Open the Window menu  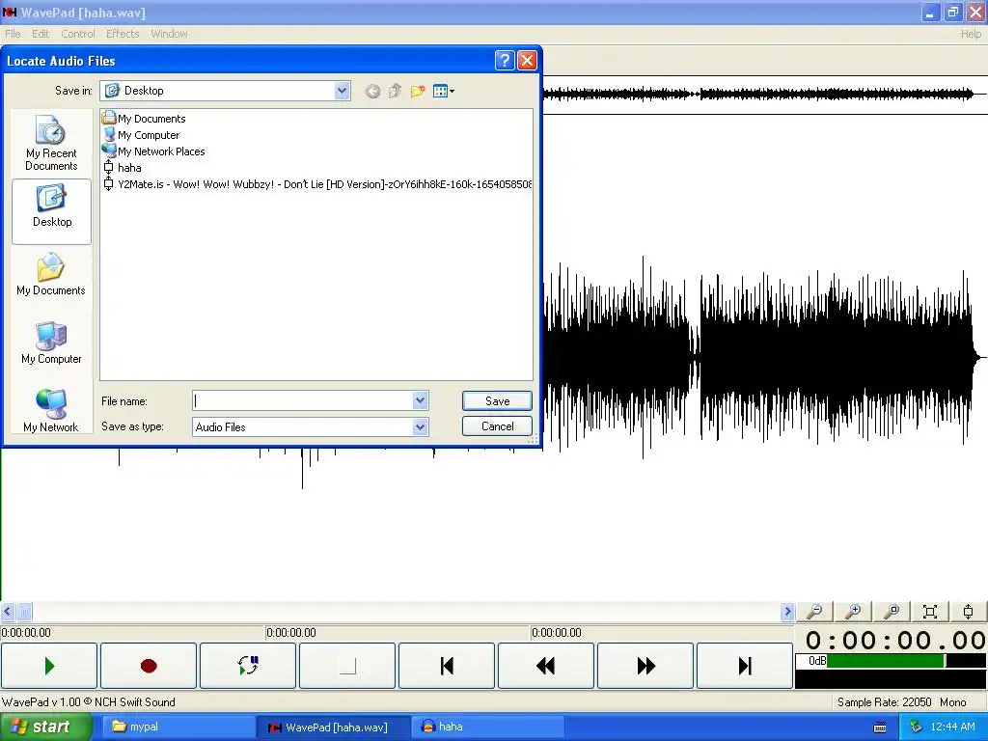pyautogui.click(x=169, y=34)
